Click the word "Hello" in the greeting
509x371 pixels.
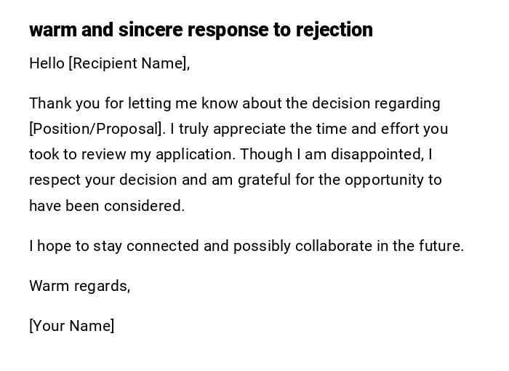pyautogui.click(x=47, y=63)
